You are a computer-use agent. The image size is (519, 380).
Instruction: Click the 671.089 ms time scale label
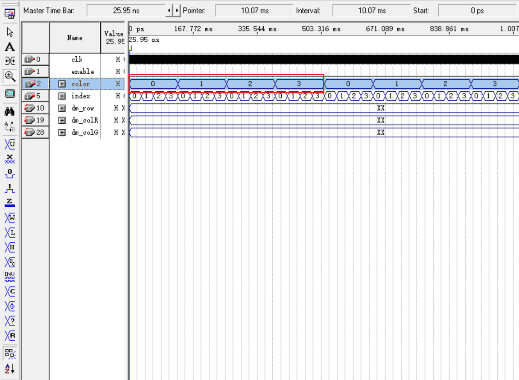pos(385,29)
